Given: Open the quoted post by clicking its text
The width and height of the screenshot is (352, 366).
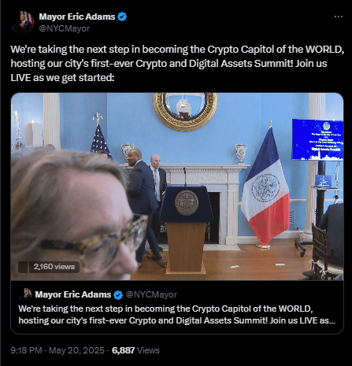Looking at the screenshot, I should click(177, 314).
